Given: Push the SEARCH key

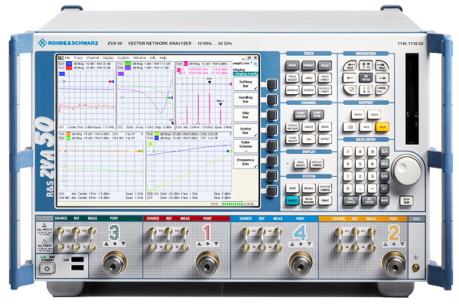Looking at the screenshot, I should click(308, 90).
